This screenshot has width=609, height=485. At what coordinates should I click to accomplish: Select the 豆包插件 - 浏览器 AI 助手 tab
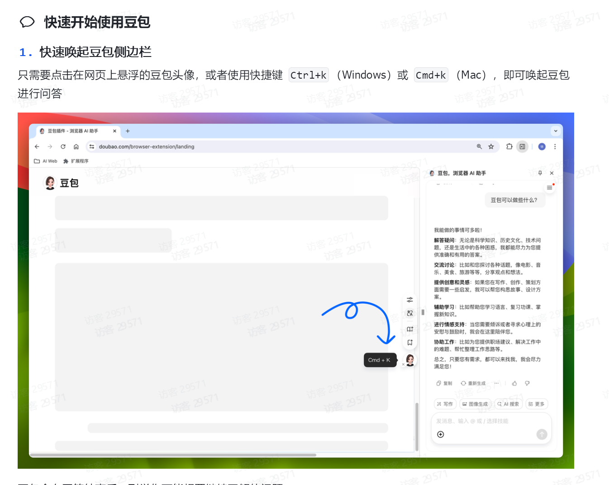coord(78,131)
